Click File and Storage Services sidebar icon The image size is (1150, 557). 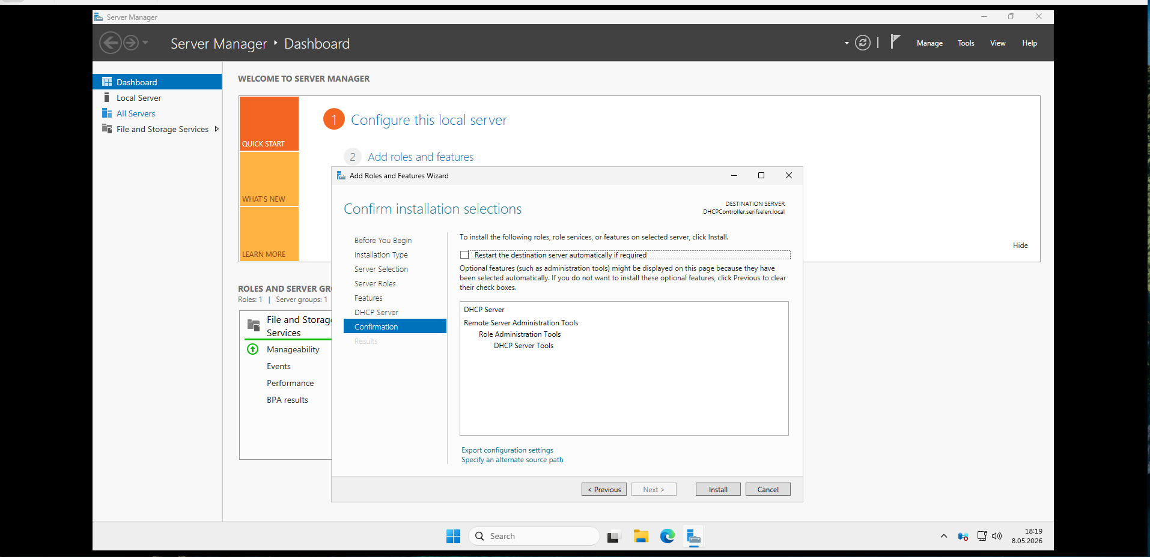[107, 128]
